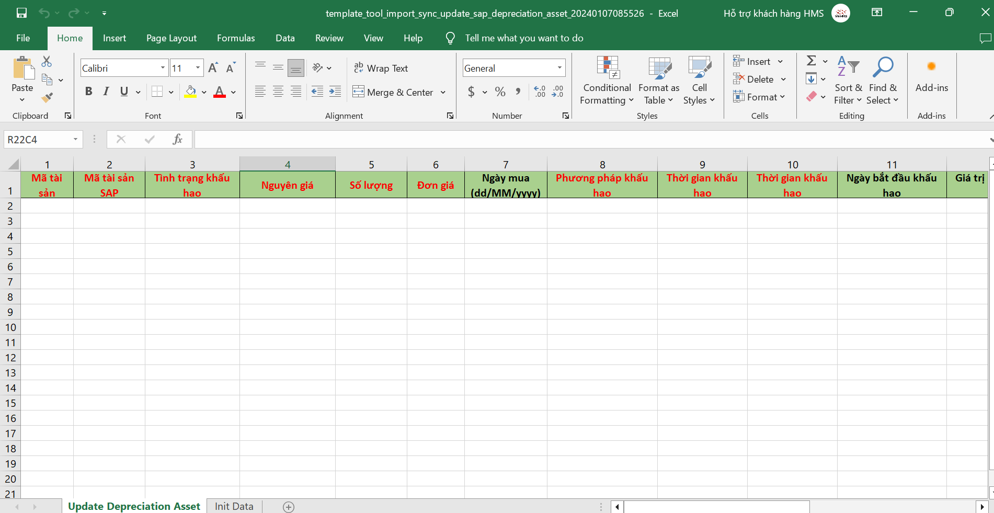Switch to the Formulas ribbon tab
994x513 pixels.
coord(236,38)
